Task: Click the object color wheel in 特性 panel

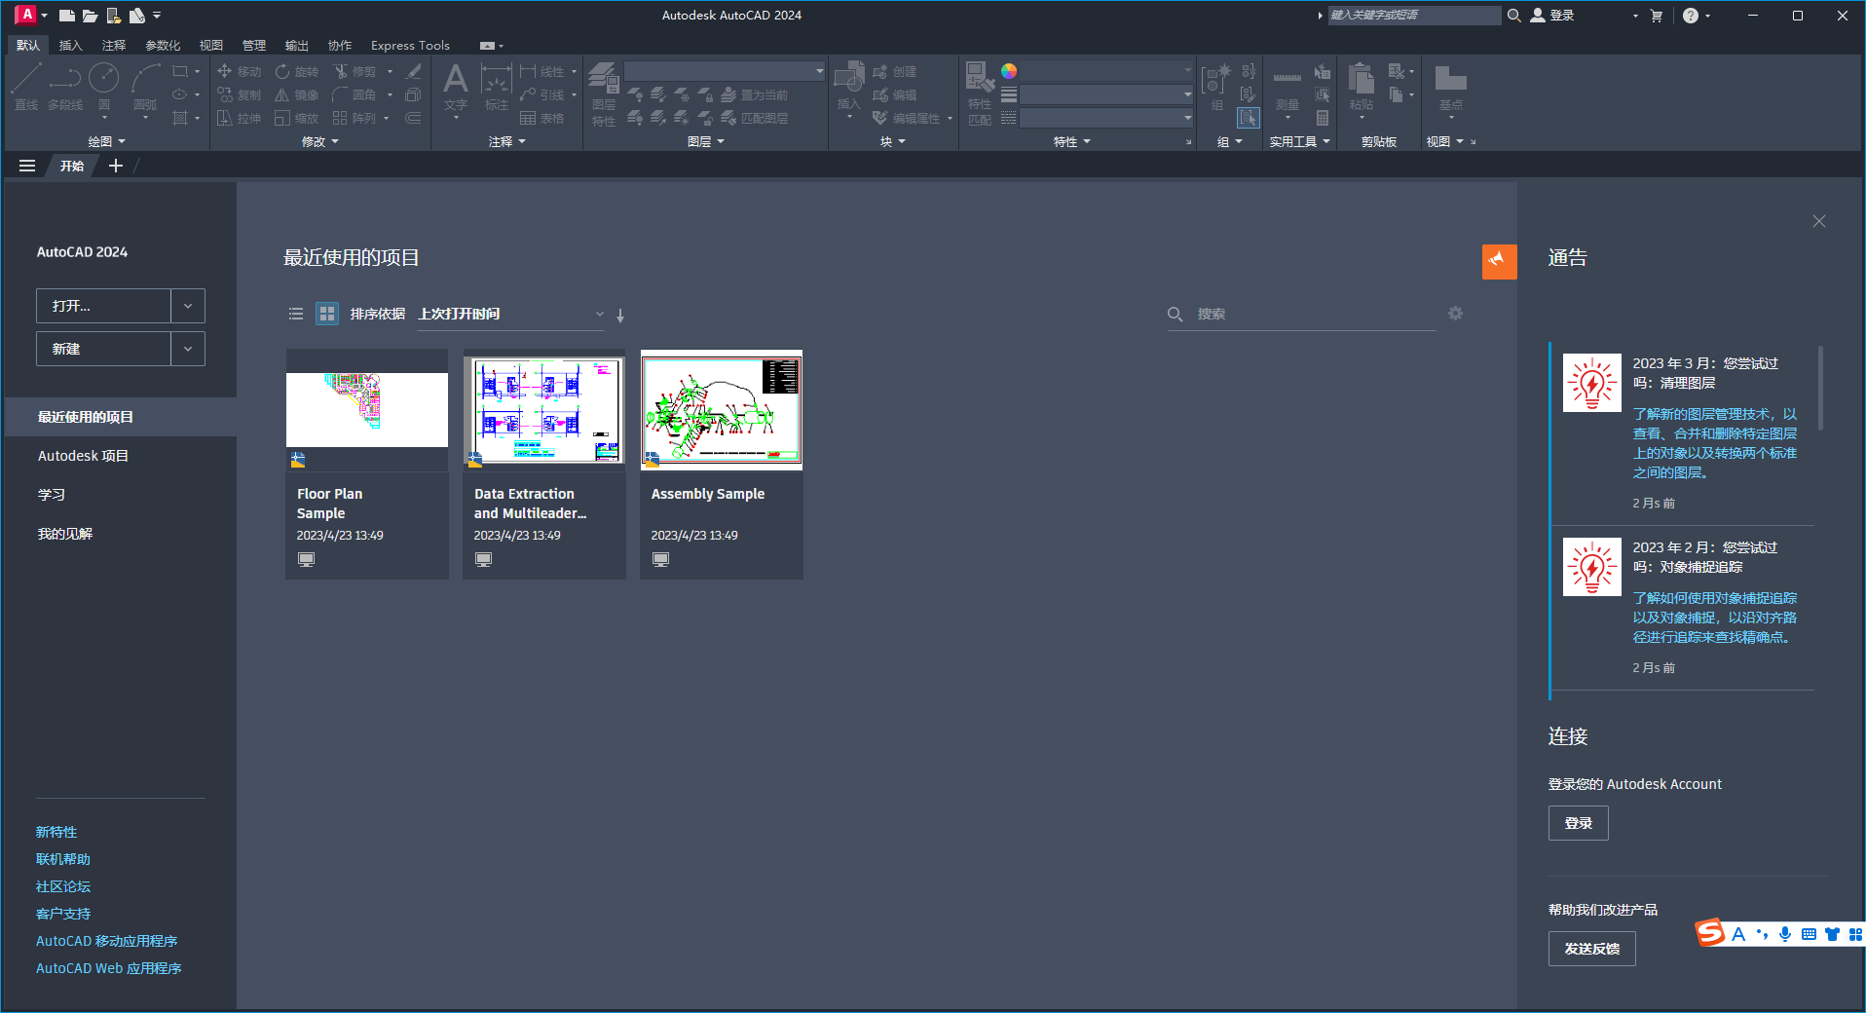Action: click(1009, 71)
